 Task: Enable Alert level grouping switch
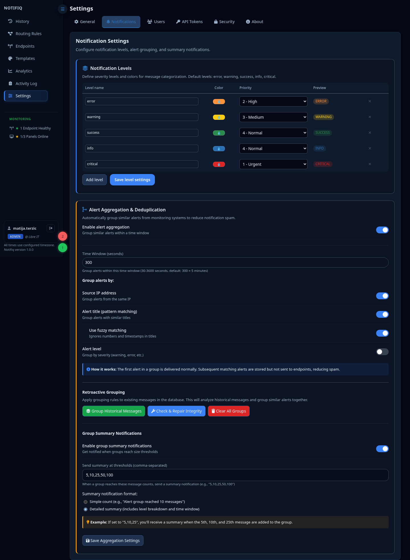(x=382, y=352)
